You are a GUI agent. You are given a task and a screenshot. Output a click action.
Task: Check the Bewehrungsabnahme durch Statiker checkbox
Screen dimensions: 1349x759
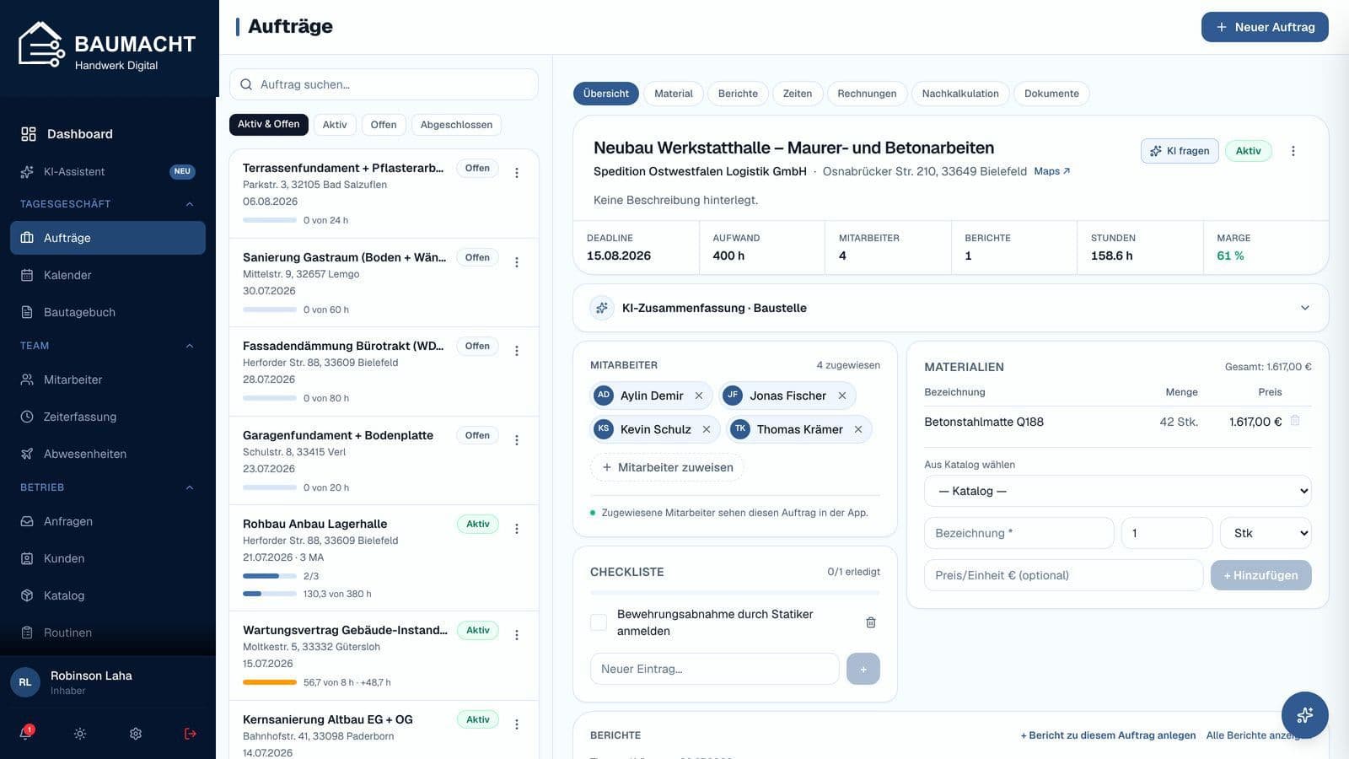click(599, 622)
